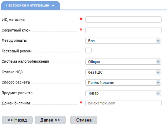Click the arrow icon of Способ расчета field
The width and height of the screenshot is (167, 128).
tap(158, 83)
